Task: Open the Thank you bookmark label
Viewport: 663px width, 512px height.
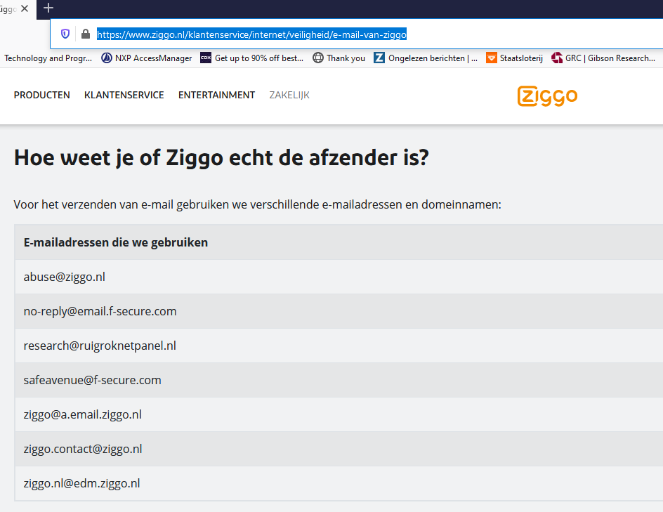Action: pos(346,58)
